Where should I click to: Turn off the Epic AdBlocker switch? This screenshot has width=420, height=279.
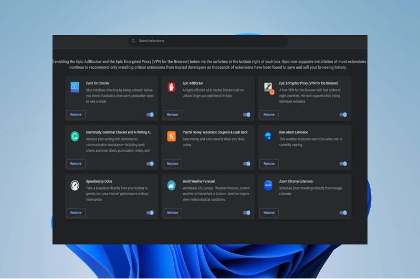coord(247,115)
